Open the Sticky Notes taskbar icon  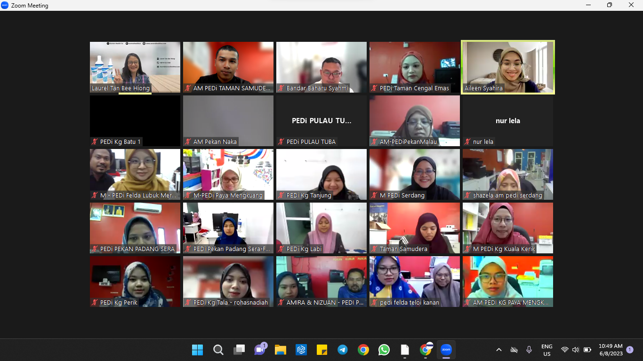(x=322, y=350)
